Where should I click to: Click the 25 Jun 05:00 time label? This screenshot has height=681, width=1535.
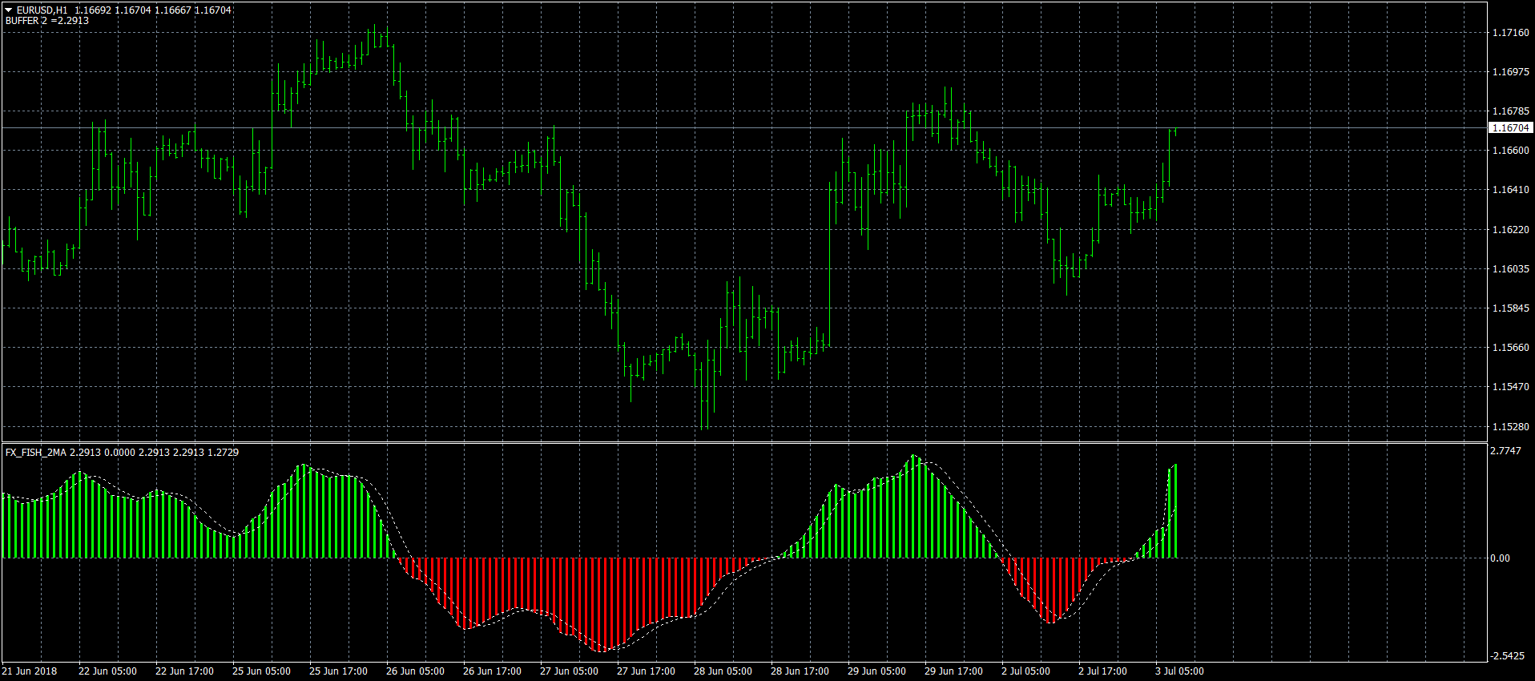[261, 671]
